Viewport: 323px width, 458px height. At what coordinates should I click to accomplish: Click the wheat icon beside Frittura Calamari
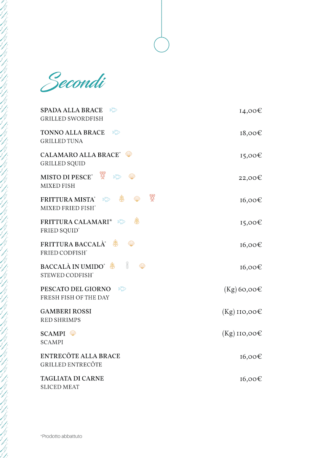click(137, 221)
